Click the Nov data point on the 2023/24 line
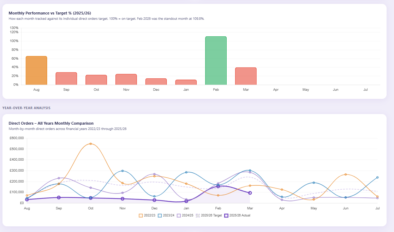 click(122, 170)
